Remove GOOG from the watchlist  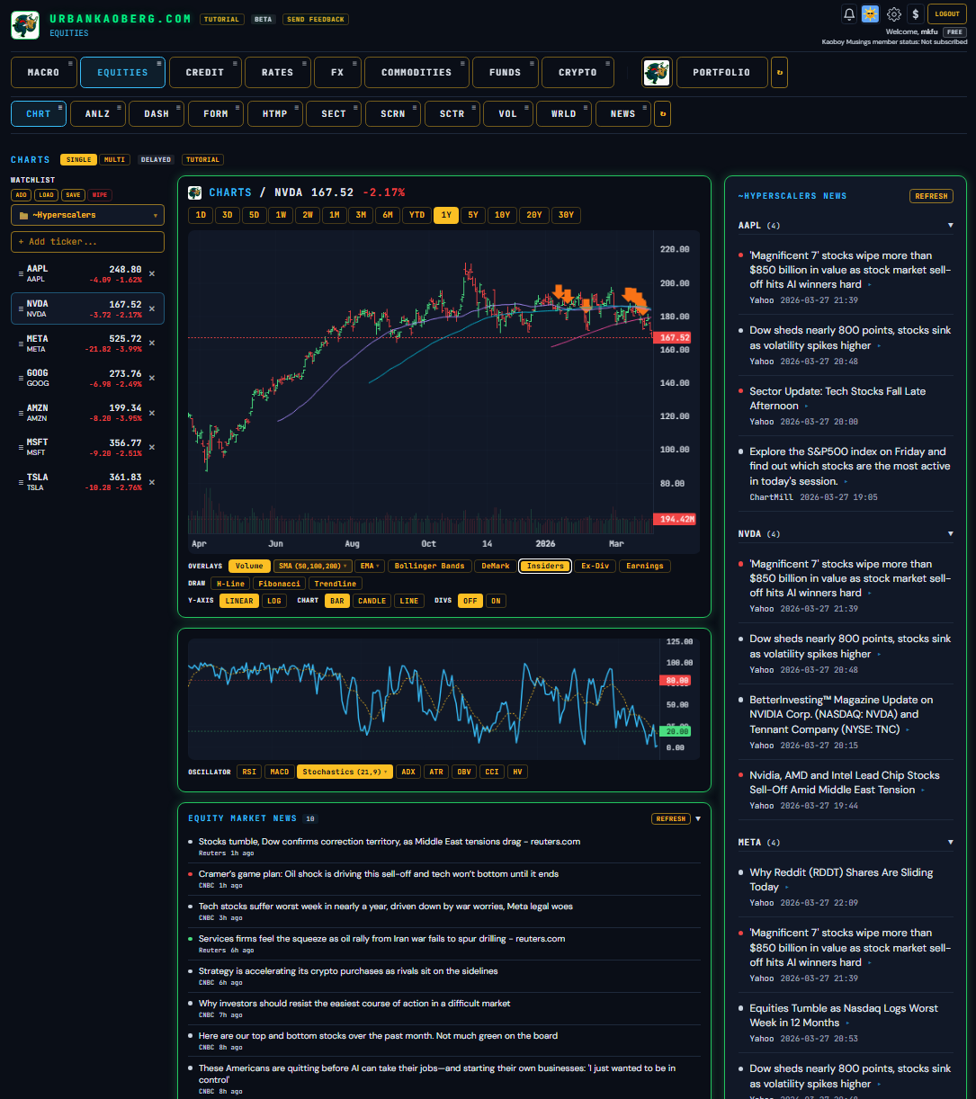point(152,378)
